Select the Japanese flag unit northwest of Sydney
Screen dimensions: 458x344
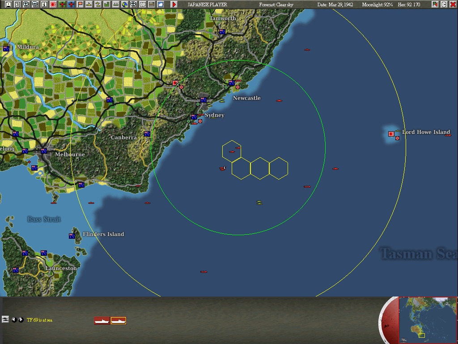pyautogui.click(x=175, y=83)
